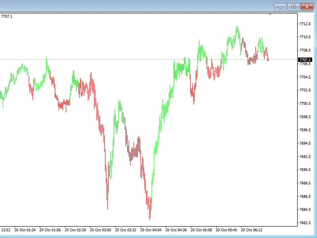317x238 pixels.
Task: Close the chart window
Action: pos(307,7)
